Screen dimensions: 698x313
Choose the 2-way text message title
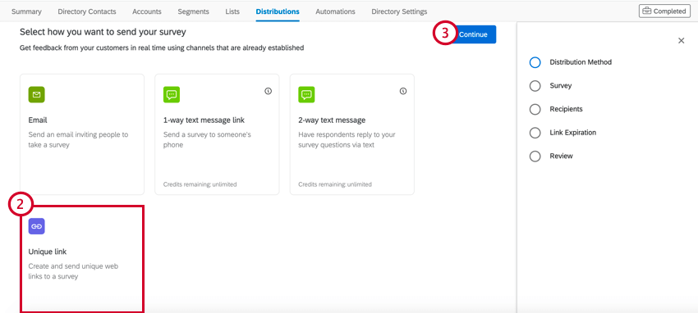coord(332,120)
